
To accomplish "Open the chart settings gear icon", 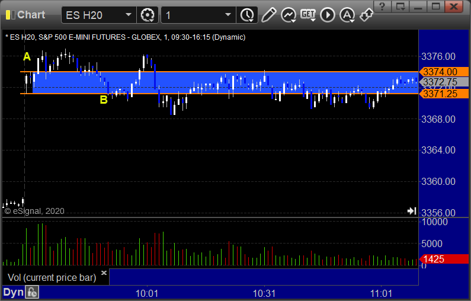I will tap(148, 15).
